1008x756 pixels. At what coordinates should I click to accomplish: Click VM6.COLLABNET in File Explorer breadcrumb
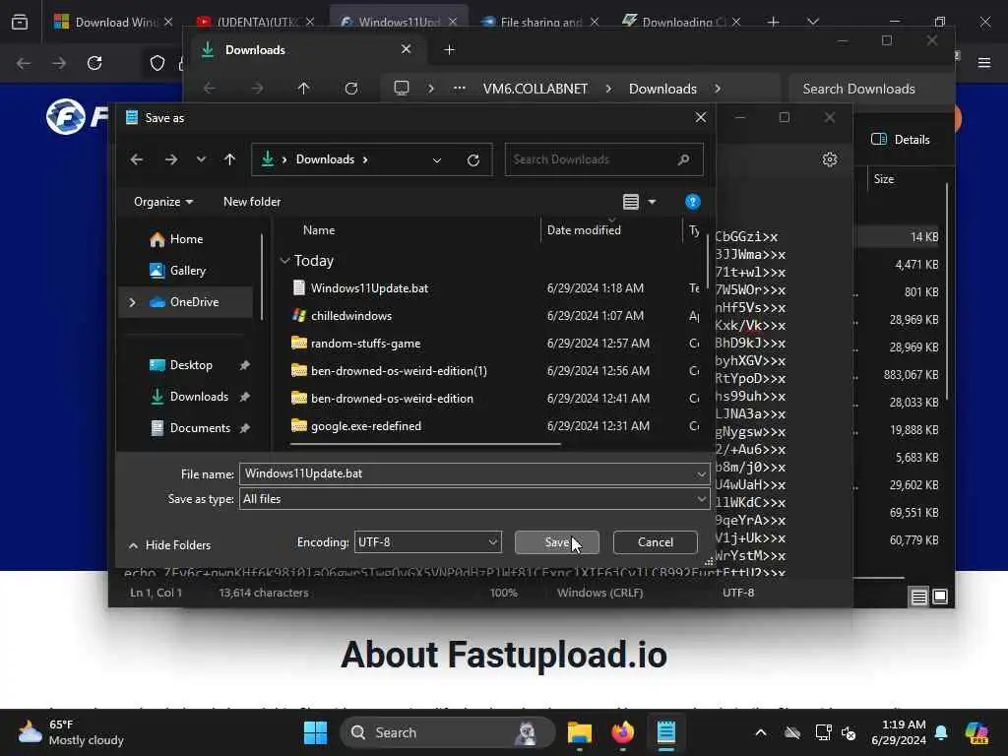[x=535, y=89]
